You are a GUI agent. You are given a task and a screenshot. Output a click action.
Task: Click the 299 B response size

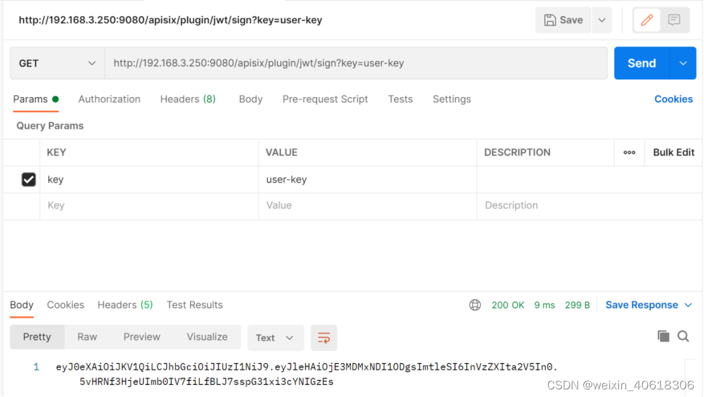pos(577,306)
